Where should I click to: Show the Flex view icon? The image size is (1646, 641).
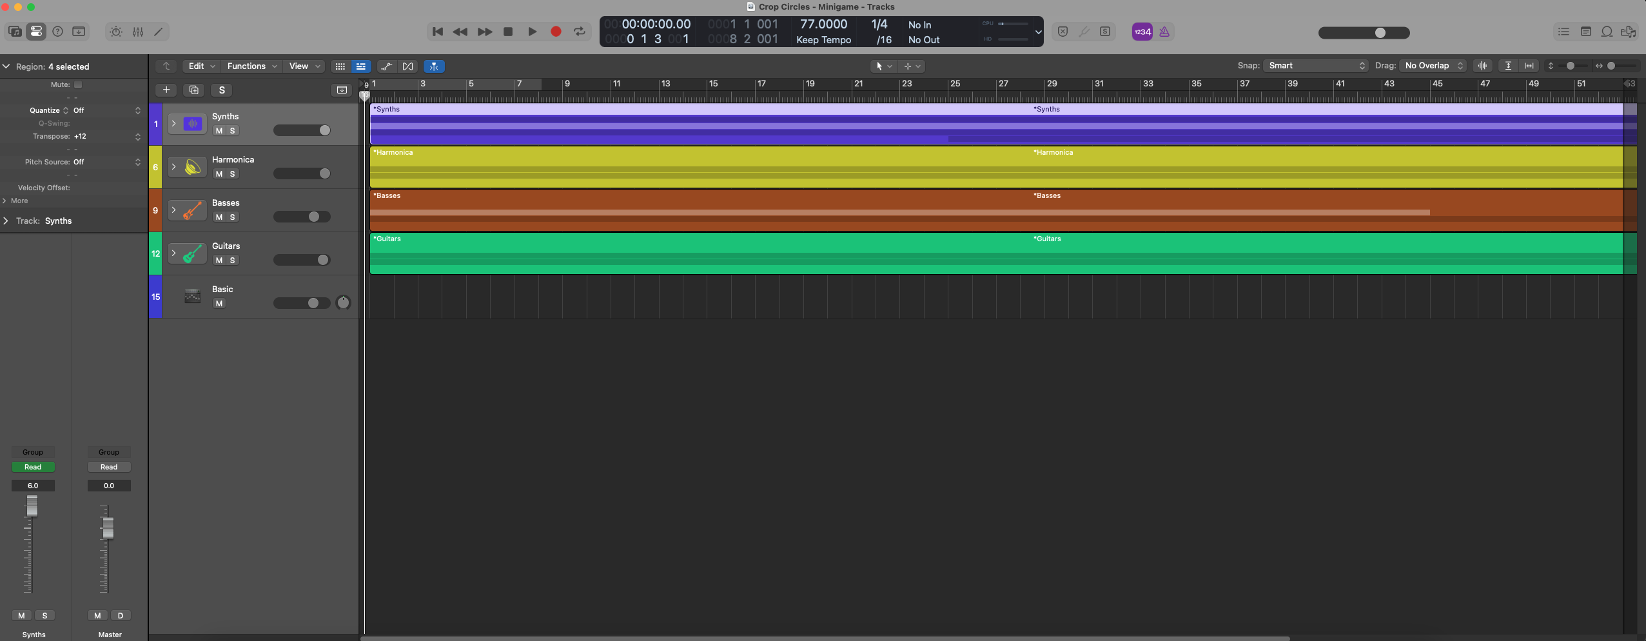coord(407,66)
